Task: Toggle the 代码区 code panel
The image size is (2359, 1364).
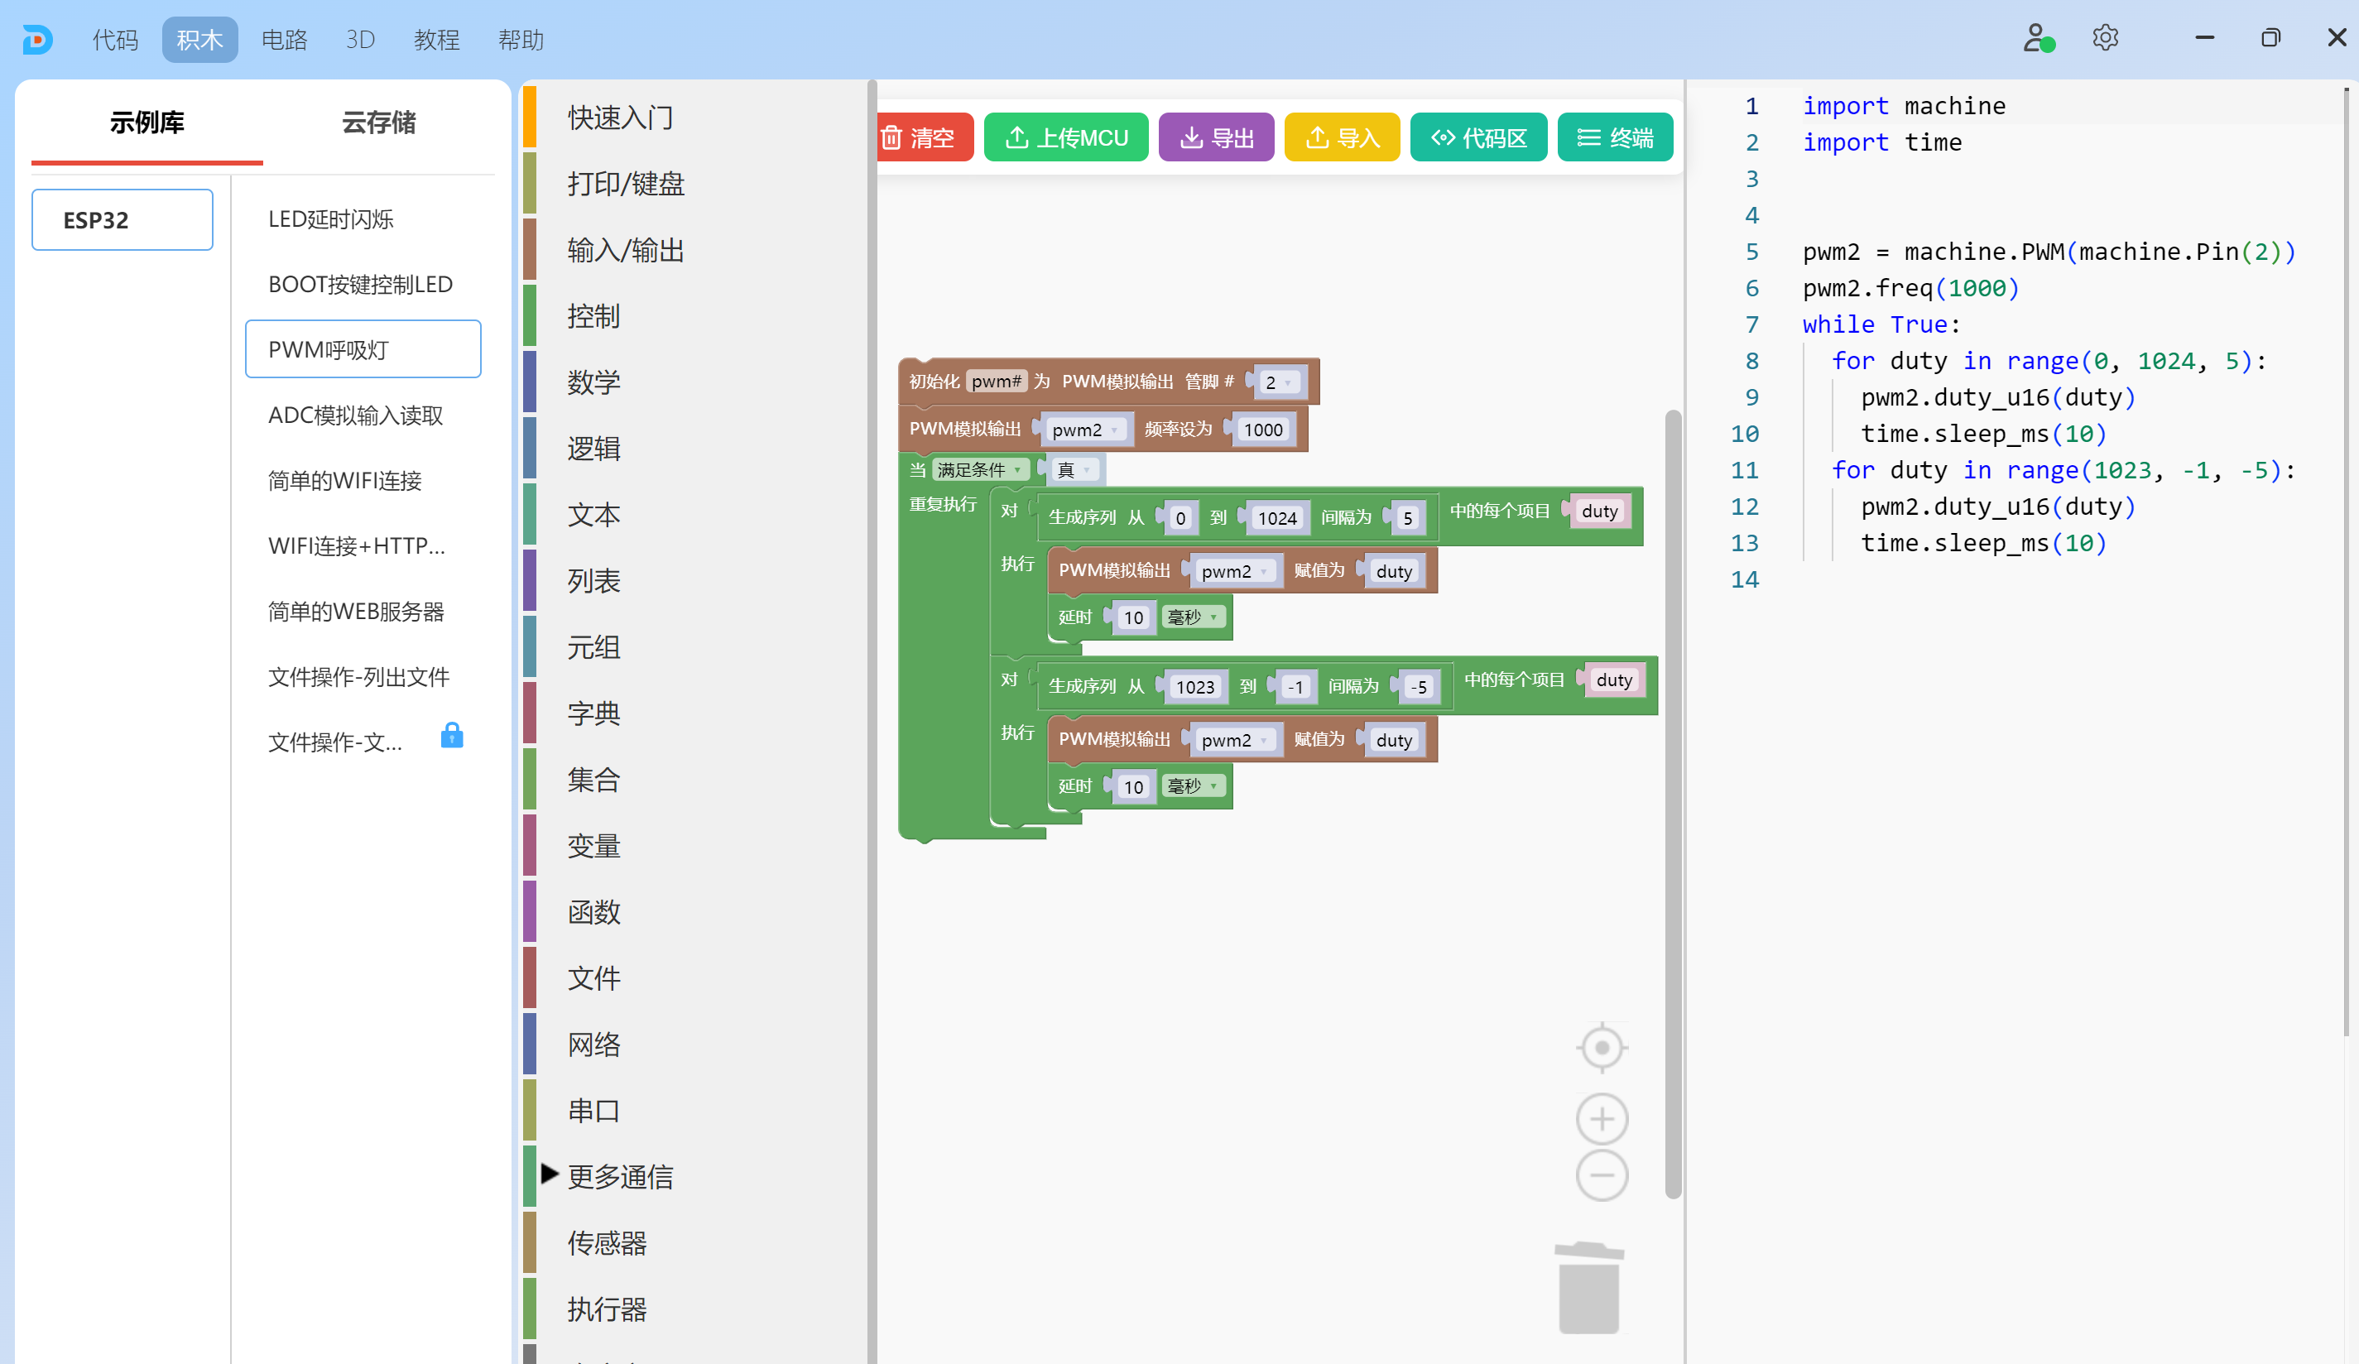Action: [1478, 137]
